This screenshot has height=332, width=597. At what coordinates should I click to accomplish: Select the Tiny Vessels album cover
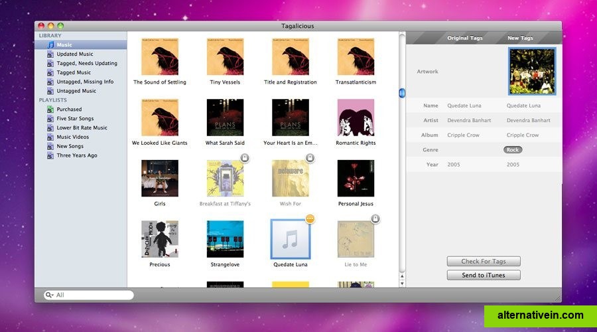click(225, 57)
